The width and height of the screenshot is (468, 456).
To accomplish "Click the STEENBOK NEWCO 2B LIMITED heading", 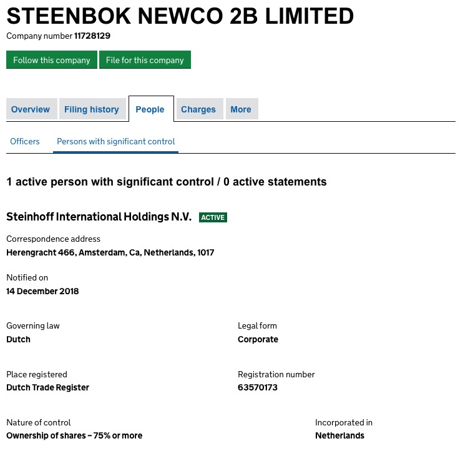I will point(180,16).
